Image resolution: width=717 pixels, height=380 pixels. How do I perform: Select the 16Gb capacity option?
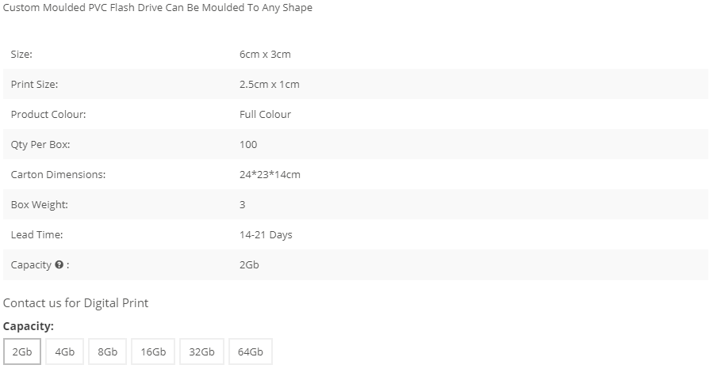(x=153, y=351)
